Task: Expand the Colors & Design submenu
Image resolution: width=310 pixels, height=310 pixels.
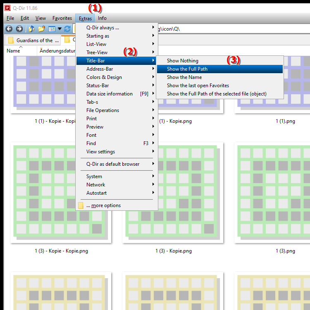Action: click(117, 77)
